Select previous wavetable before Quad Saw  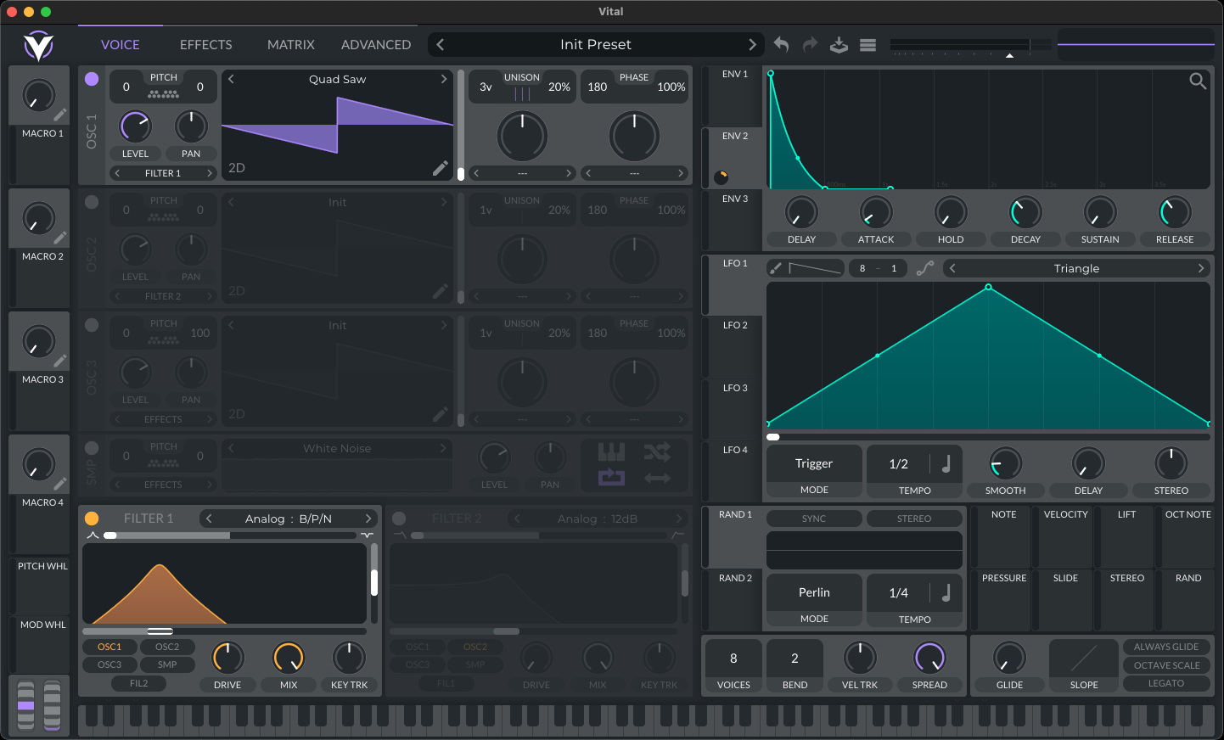coord(231,79)
